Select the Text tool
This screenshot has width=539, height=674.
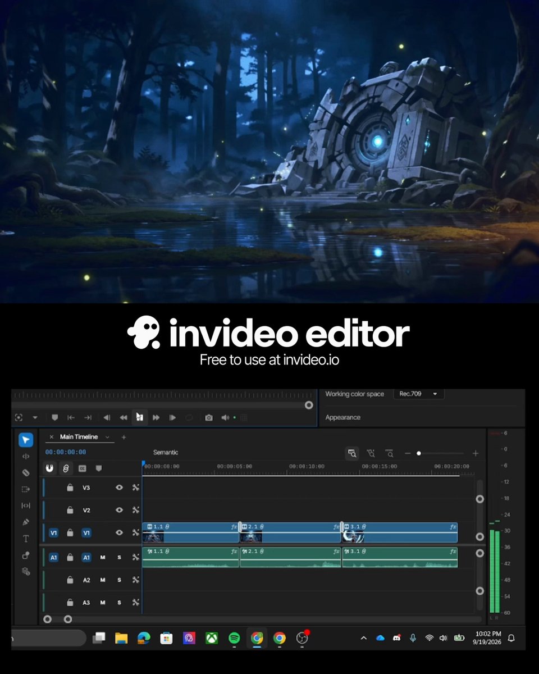(x=26, y=539)
